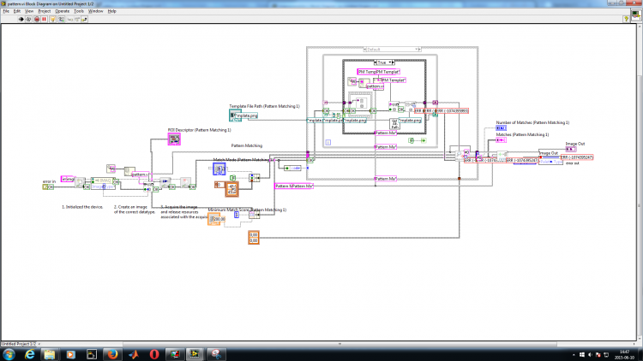The height and width of the screenshot is (361, 643).
Task: Toggle Highlight Execution lightbulb
Action: (x=52, y=19)
